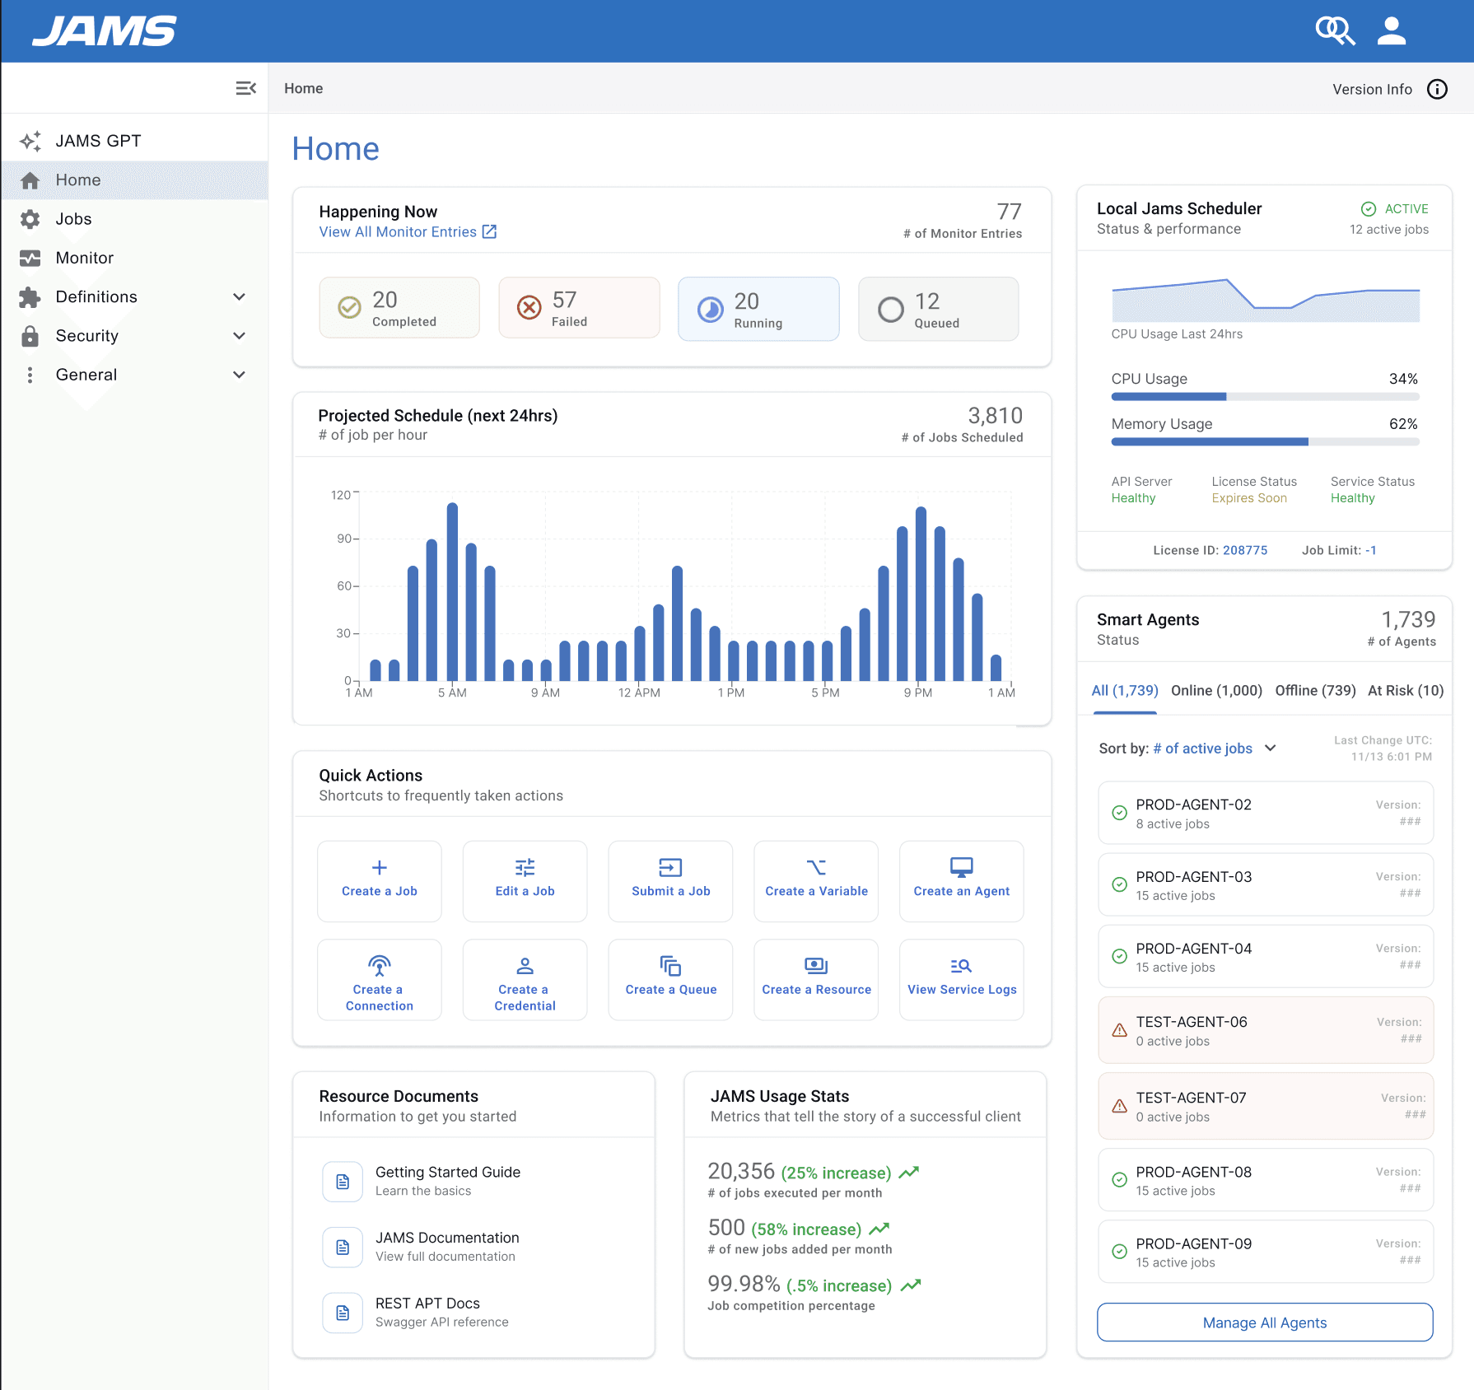Screen dimensions: 1474x1390
Task: Click the plus icon for Create a Job
Action: coord(380,867)
